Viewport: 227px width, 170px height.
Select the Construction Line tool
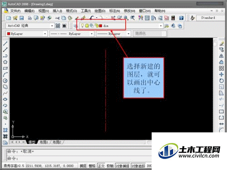click(5, 49)
